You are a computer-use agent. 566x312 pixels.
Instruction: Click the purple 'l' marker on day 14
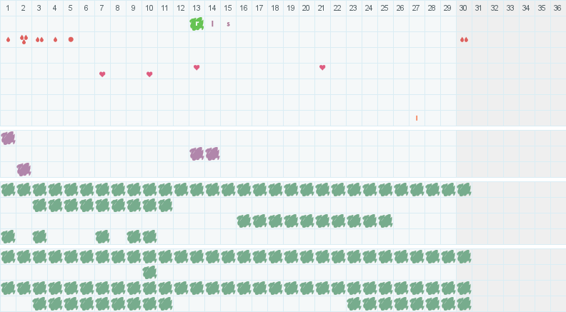pyautogui.click(x=212, y=24)
